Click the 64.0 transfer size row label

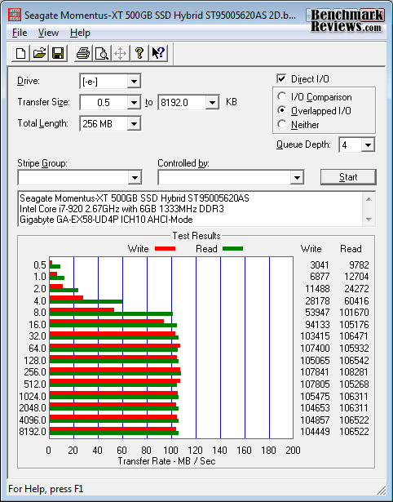coord(38,349)
